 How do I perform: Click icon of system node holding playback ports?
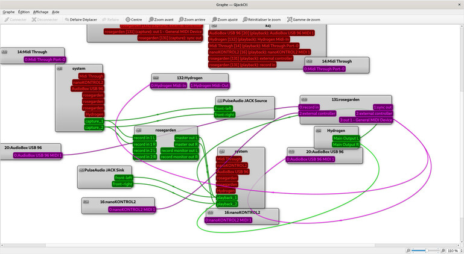coord(222,152)
